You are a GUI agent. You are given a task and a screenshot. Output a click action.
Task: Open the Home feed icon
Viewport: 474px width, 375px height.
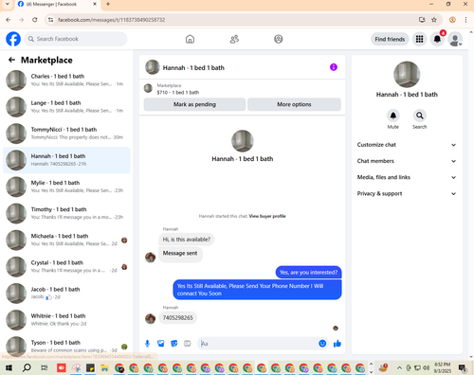[x=190, y=39]
